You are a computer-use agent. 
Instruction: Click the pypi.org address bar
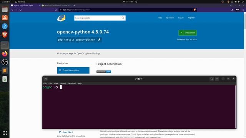pos(126,10)
